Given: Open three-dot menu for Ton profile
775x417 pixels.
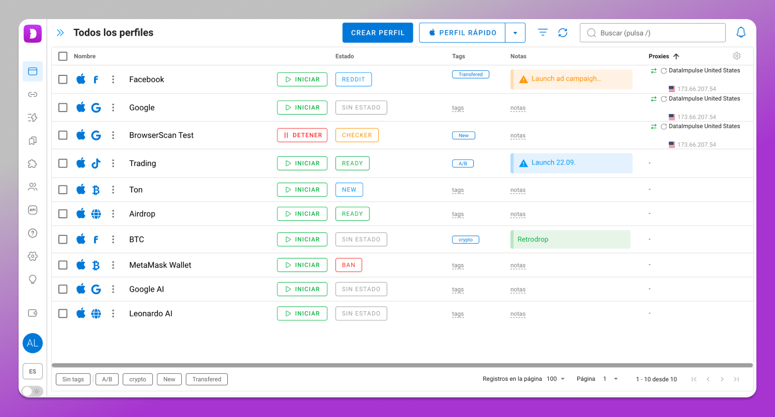Looking at the screenshot, I should (x=113, y=190).
